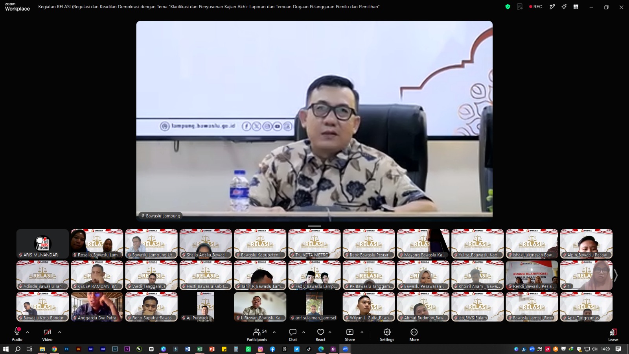The width and height of the screenshot is (629, 354).
Task: Open meeting Settings gear
Action: pos(387,335)
